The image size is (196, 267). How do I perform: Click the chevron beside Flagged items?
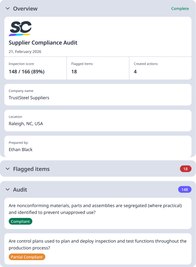point(7,169)
